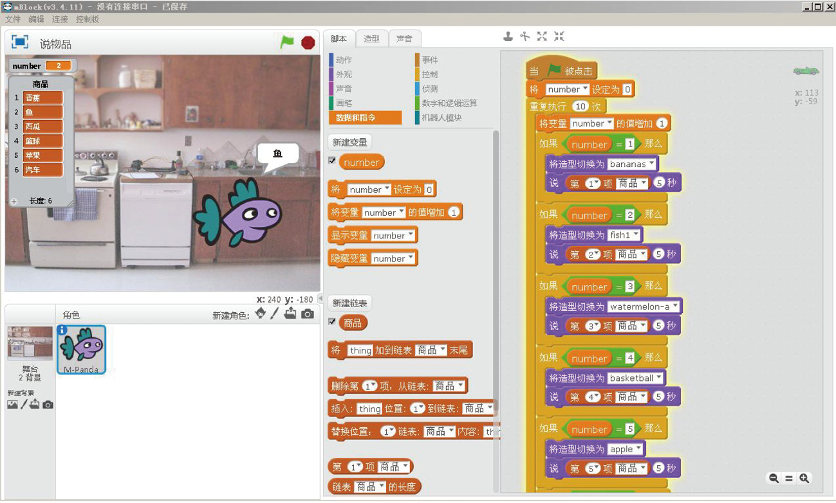This screenshot has width=836, height=503.
Task: Zoom in the script area
Action: click(x=804, y=478)
